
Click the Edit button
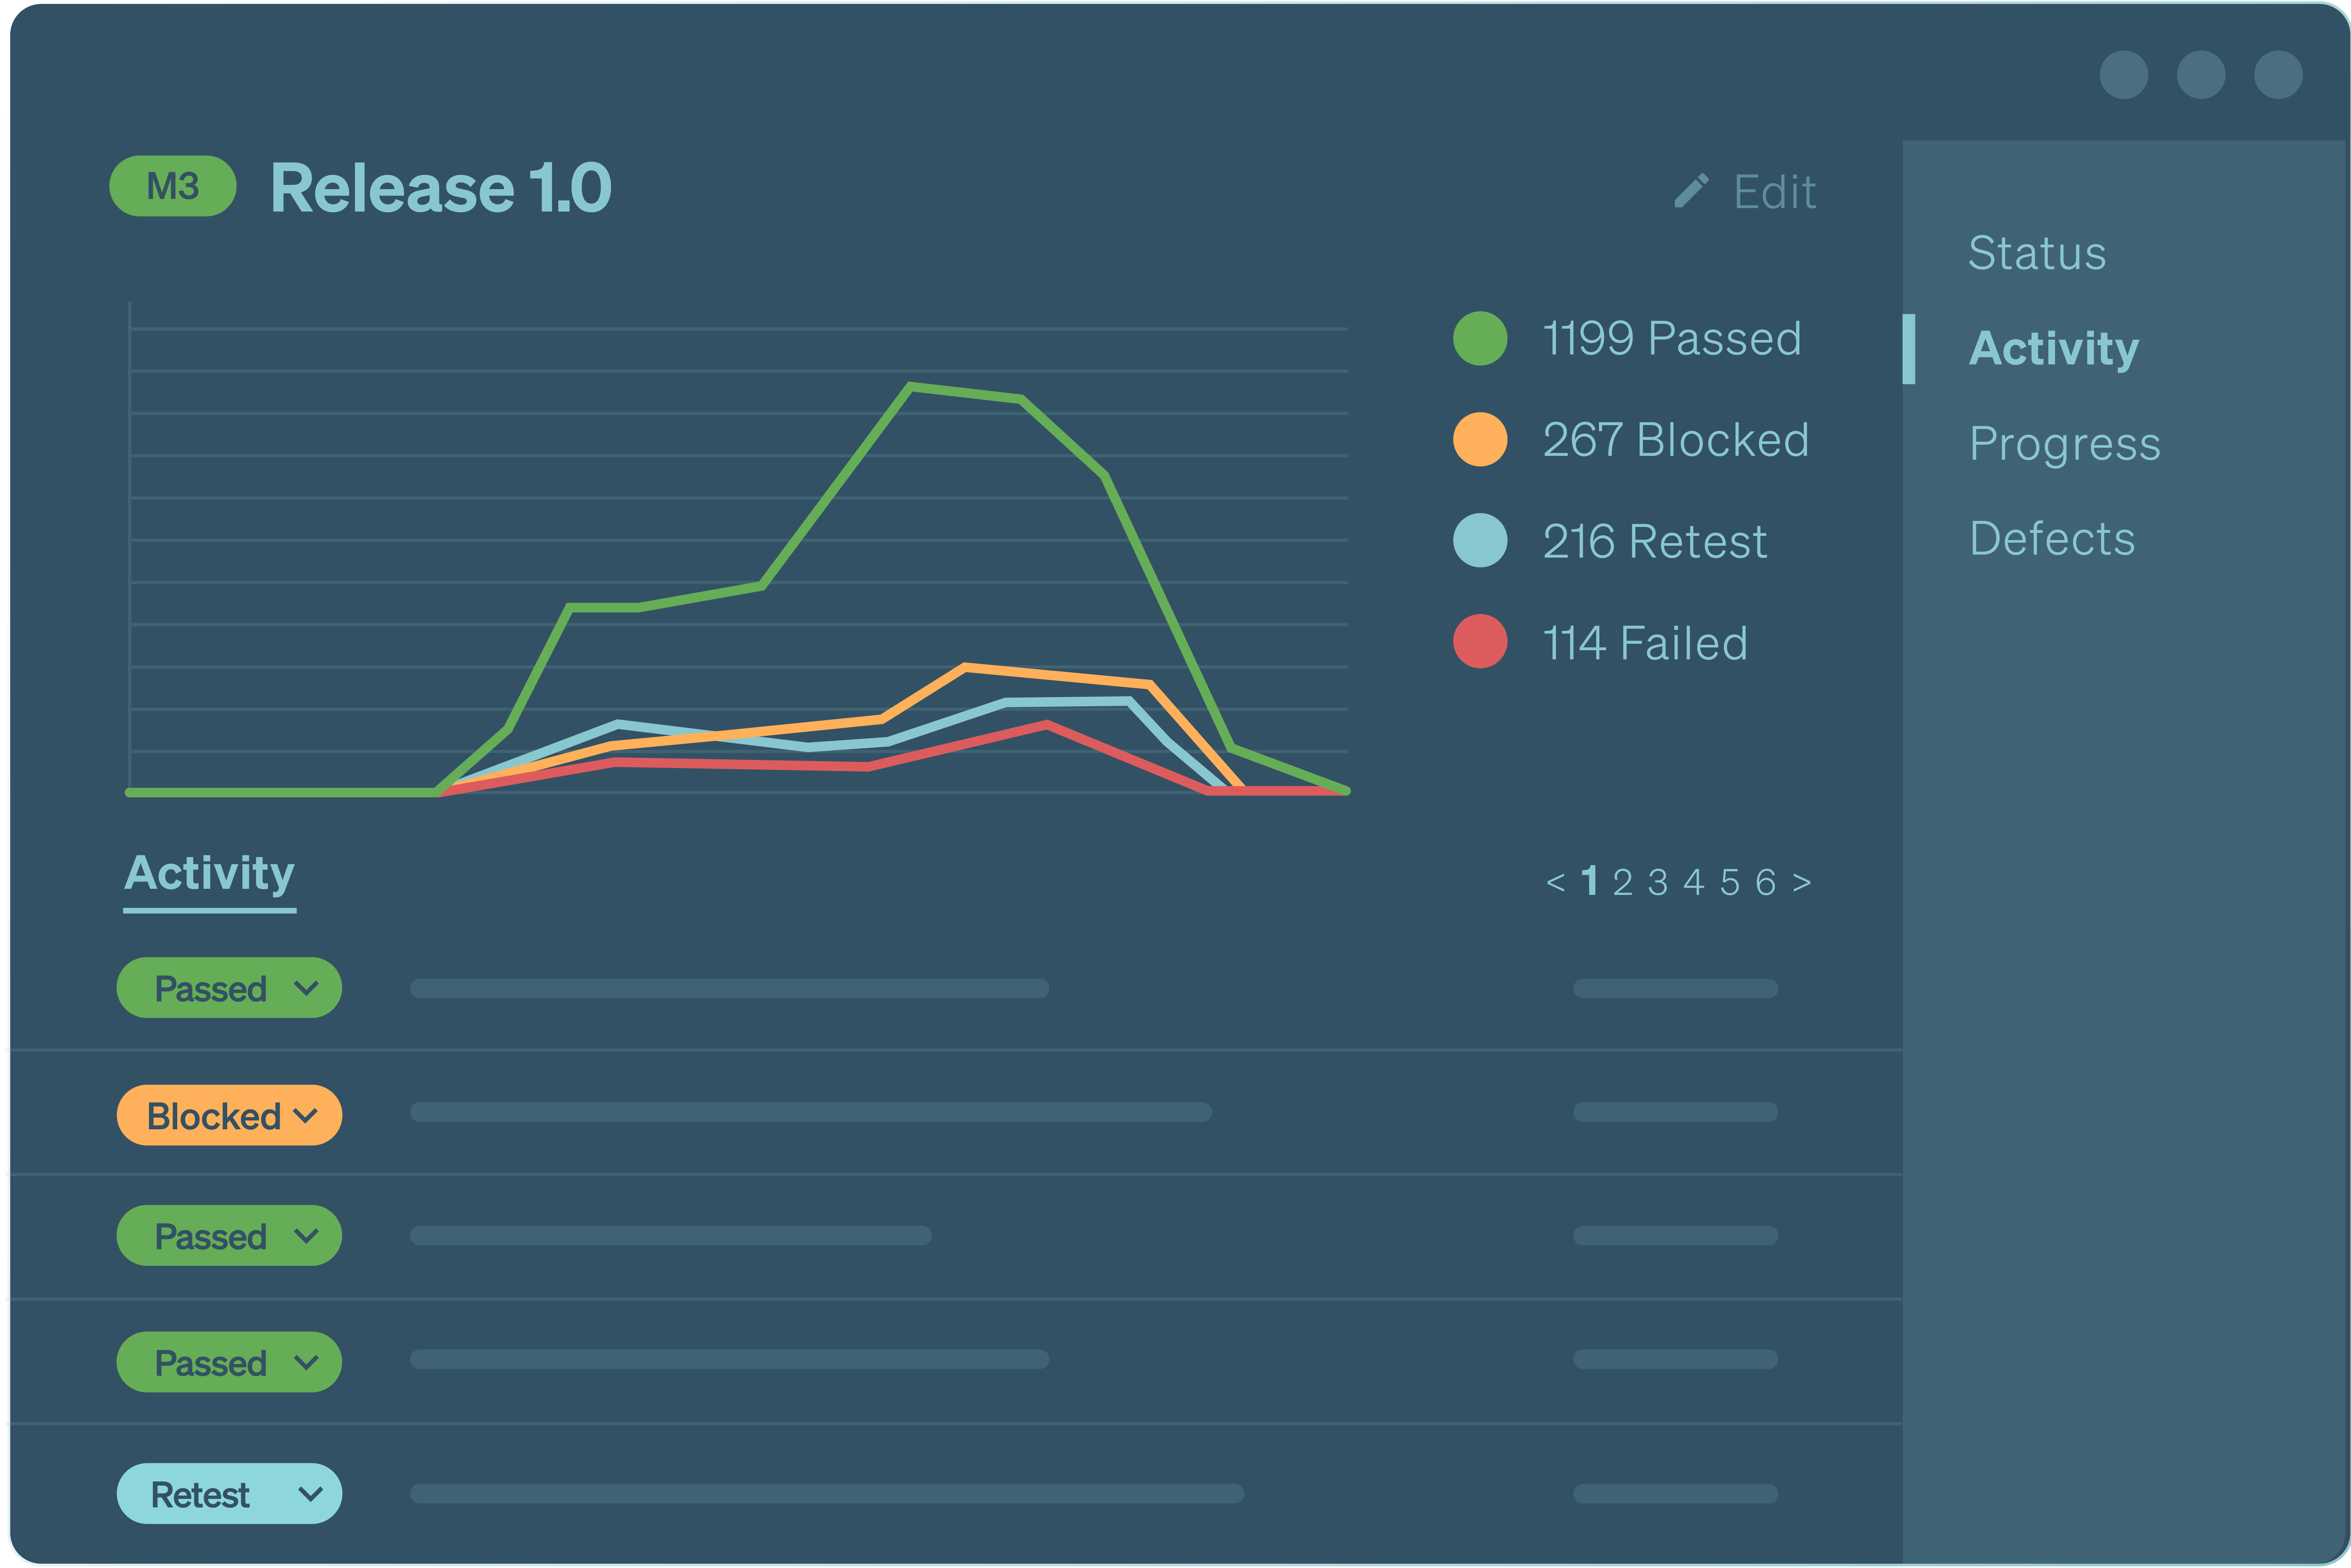pyautogui.click(x=1770, y=191)
